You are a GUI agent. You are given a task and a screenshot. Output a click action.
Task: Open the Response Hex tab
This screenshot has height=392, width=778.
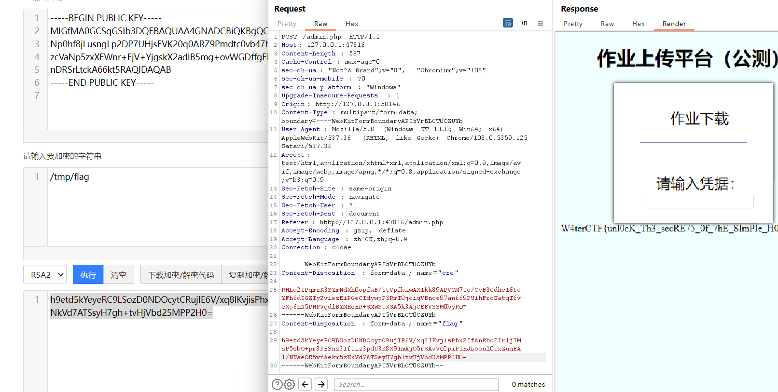pyautogui.click(x=639, y=24)
